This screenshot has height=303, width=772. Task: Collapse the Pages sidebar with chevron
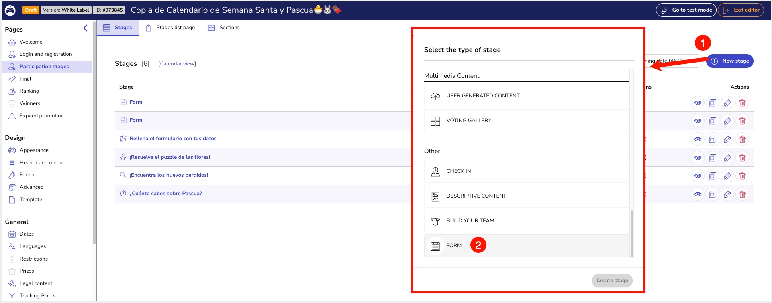point(85,28)
